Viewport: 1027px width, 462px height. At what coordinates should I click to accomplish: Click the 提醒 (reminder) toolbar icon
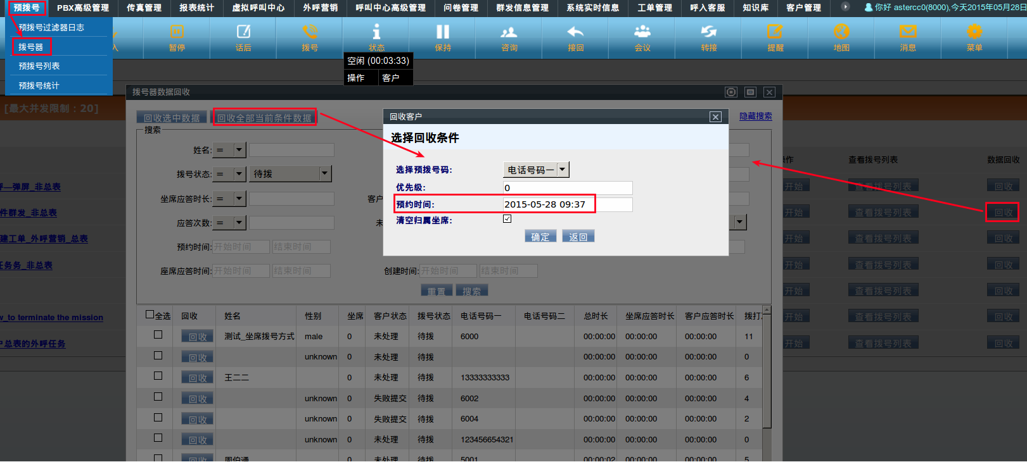click(775, 37)
